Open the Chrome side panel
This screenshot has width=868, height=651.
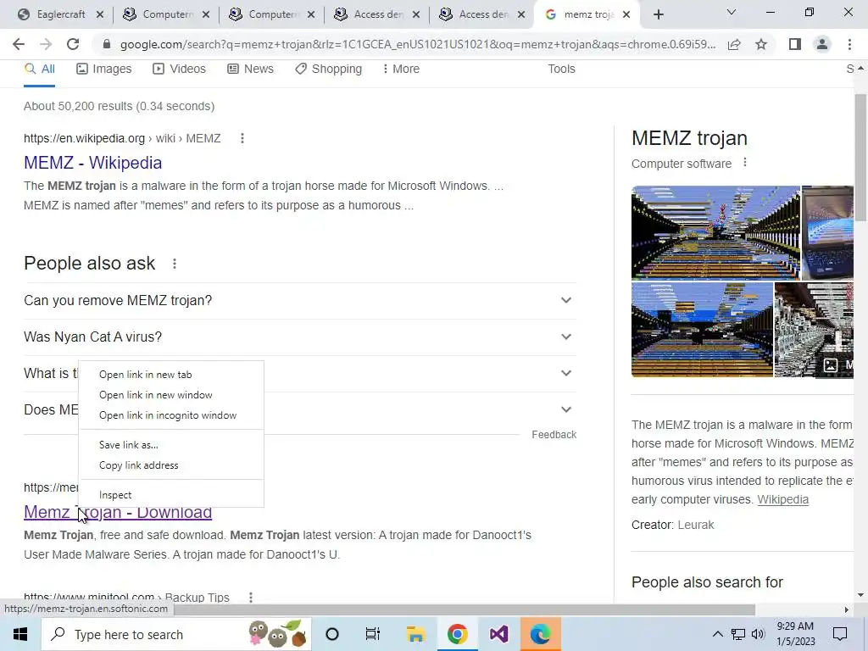click(795, 44)
